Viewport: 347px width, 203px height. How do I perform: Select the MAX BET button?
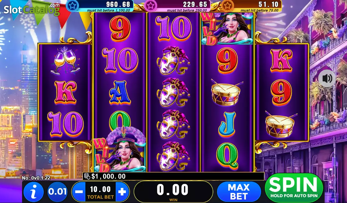click(239, 192)
